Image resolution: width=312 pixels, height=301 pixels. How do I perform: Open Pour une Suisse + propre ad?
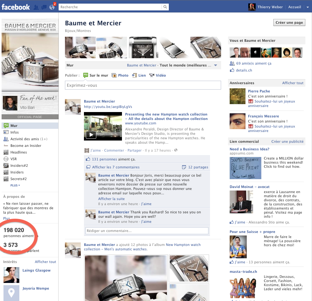[252, 232]
